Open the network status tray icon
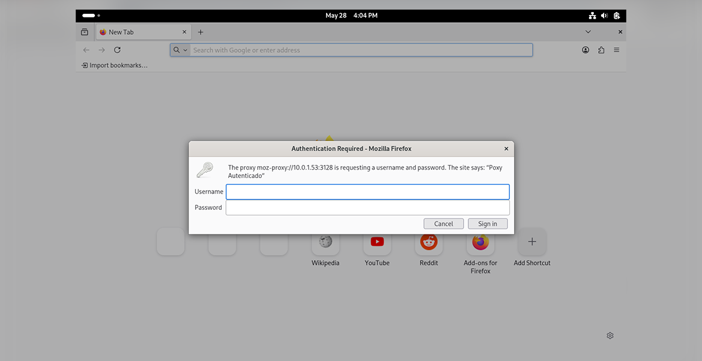Image resolution: width=702 pixels, height=361 pixels. point(592,16)
